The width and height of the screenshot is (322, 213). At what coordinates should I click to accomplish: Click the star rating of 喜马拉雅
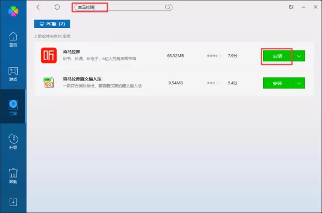coord(214,56)
